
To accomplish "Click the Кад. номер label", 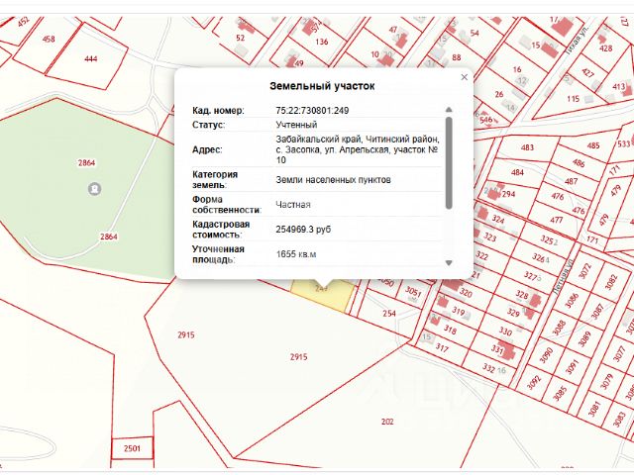I will click(x=218, y=111).
